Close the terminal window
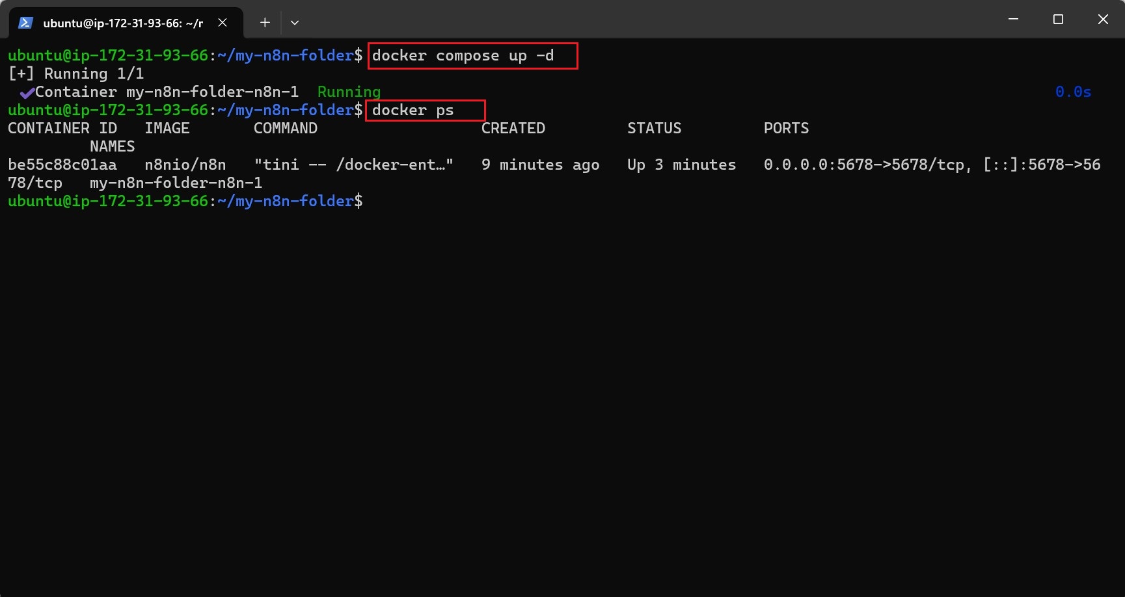This screenshot has height=597, width=1125. (1103, 20)
